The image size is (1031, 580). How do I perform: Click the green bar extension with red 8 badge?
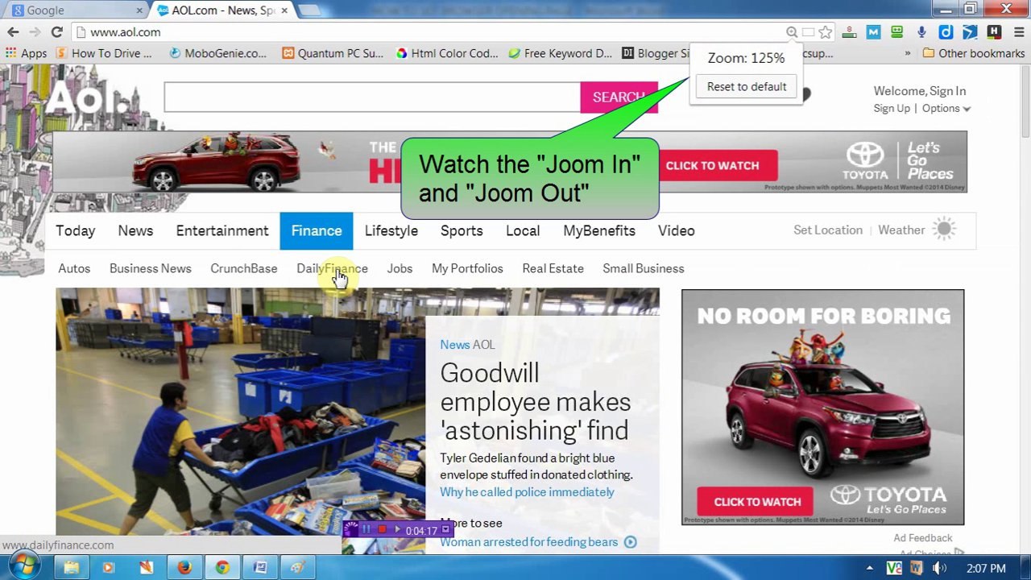tap(849, 32)
